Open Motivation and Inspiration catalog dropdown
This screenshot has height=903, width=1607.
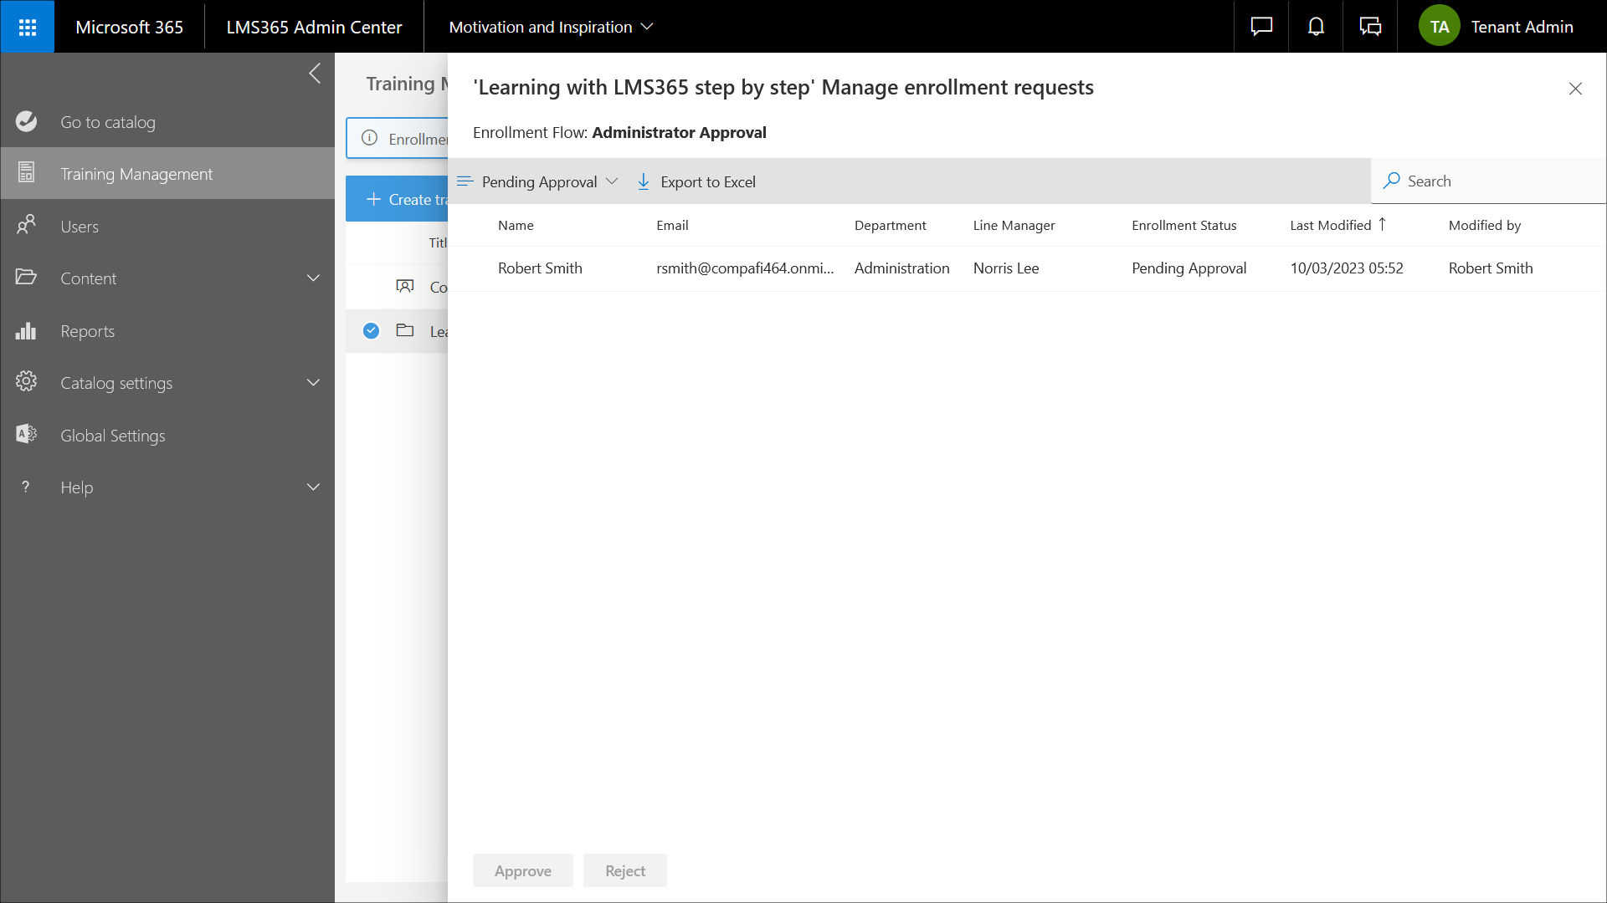pyautogui.click(x=551, y=27)
